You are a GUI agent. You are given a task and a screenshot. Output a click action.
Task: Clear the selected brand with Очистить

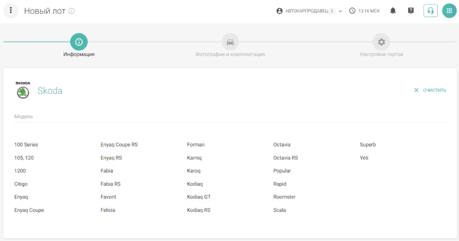[430, 90]
